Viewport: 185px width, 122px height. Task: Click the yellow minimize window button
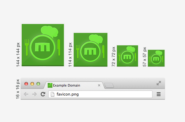[x=32, y=84]
